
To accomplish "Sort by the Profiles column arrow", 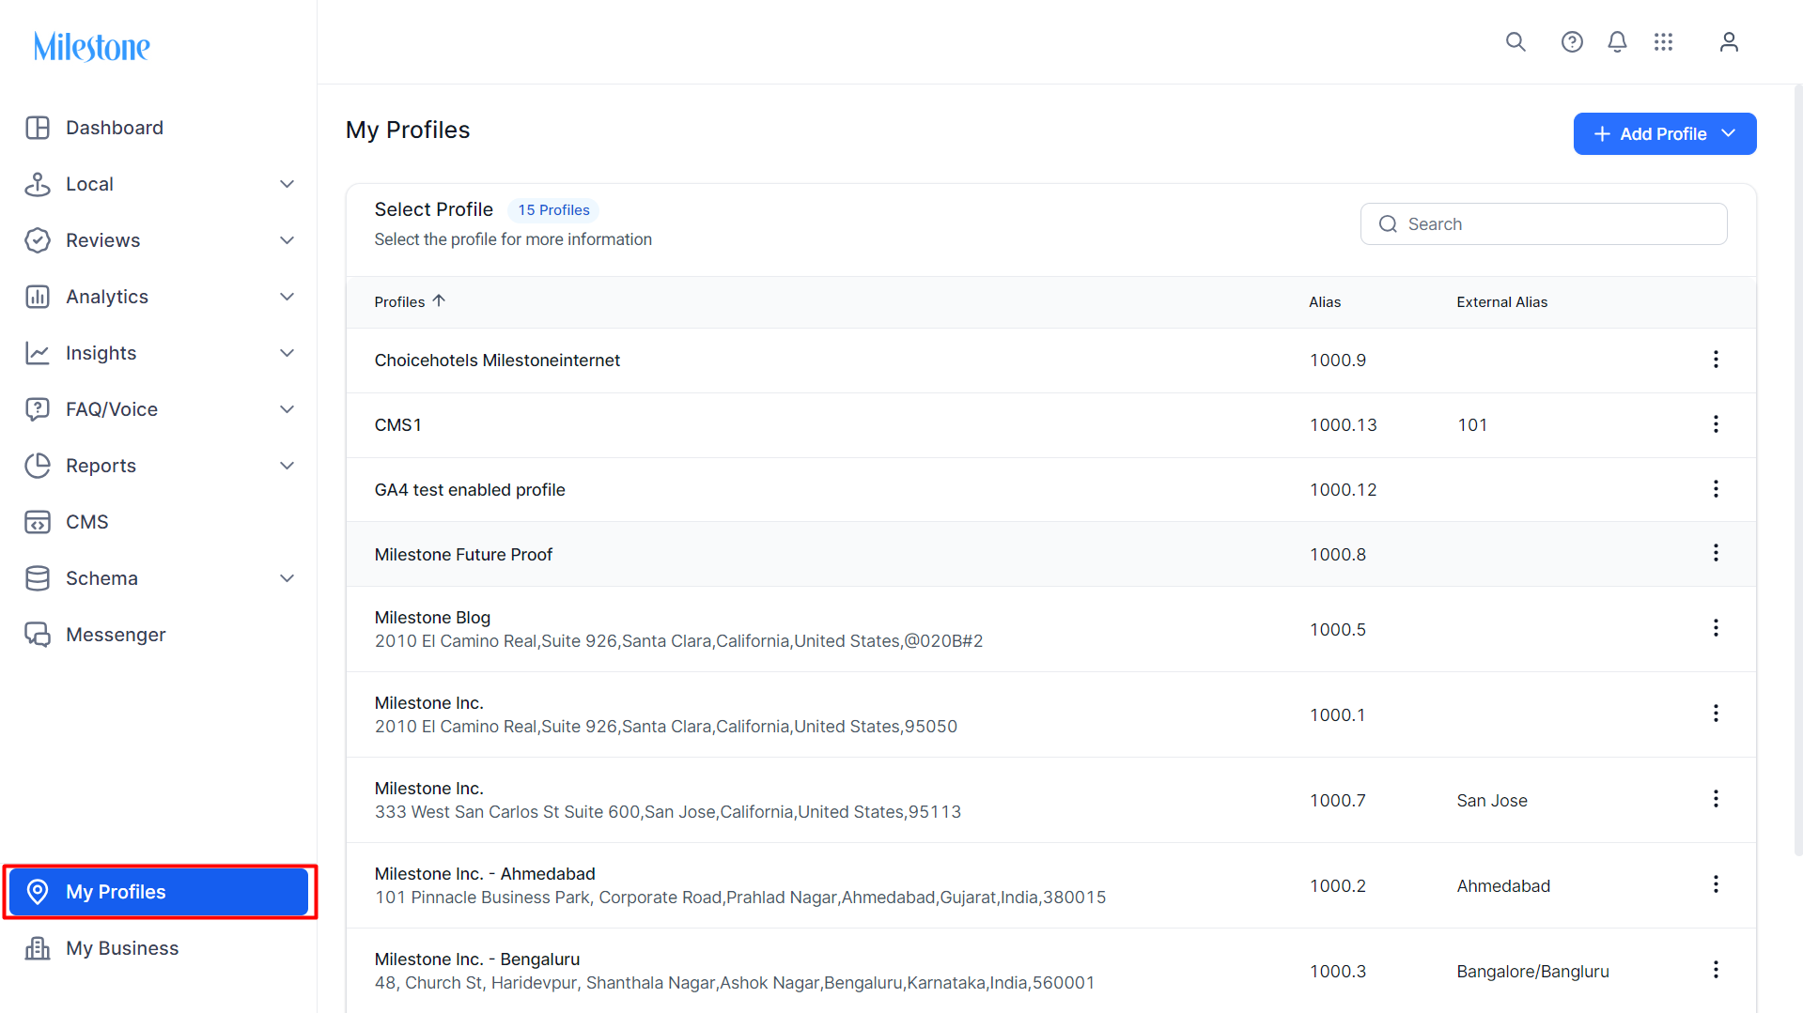I will 439,301.
